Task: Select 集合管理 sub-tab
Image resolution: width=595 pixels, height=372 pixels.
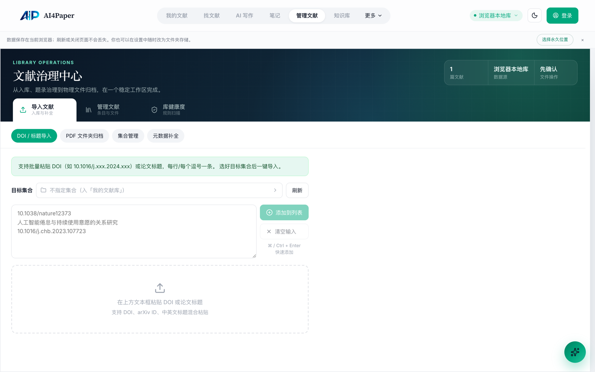Action: click(128, 136)
